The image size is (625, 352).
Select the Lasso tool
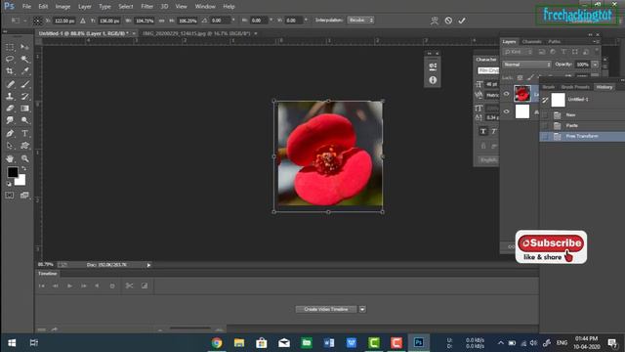pyautogui.click(x=10, y=59)
